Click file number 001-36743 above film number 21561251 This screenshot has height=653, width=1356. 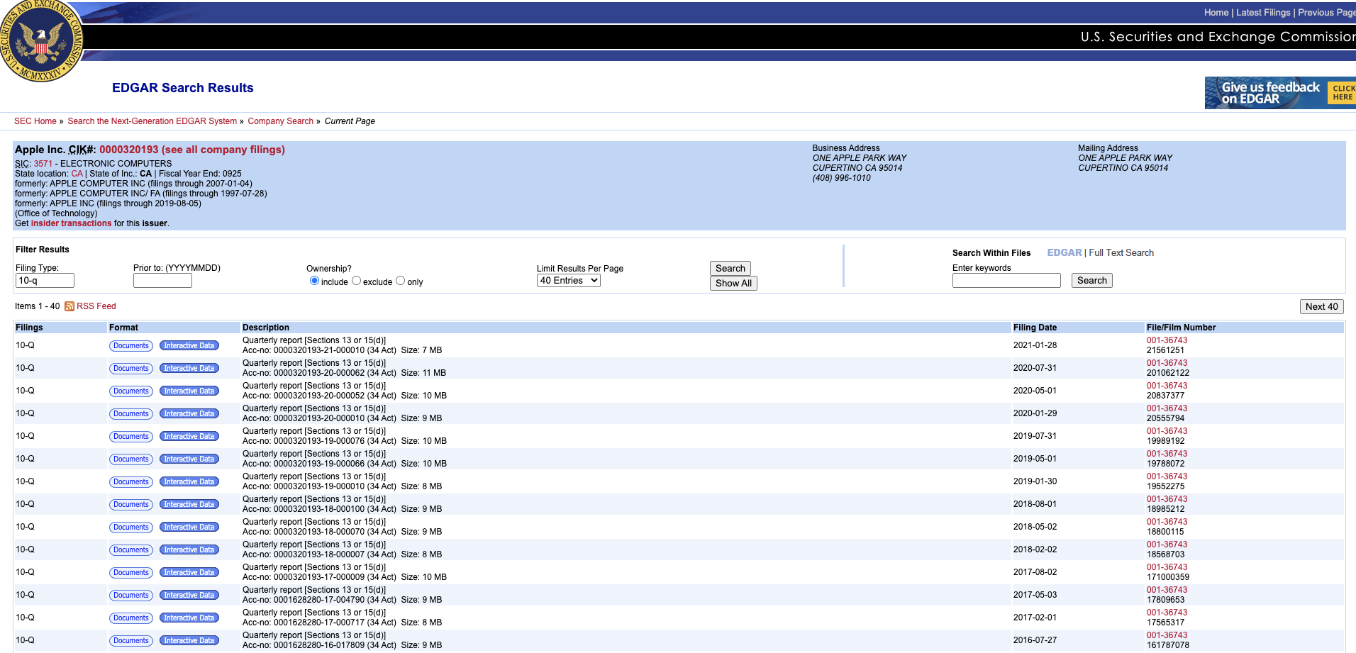(x=1167, y=340)
